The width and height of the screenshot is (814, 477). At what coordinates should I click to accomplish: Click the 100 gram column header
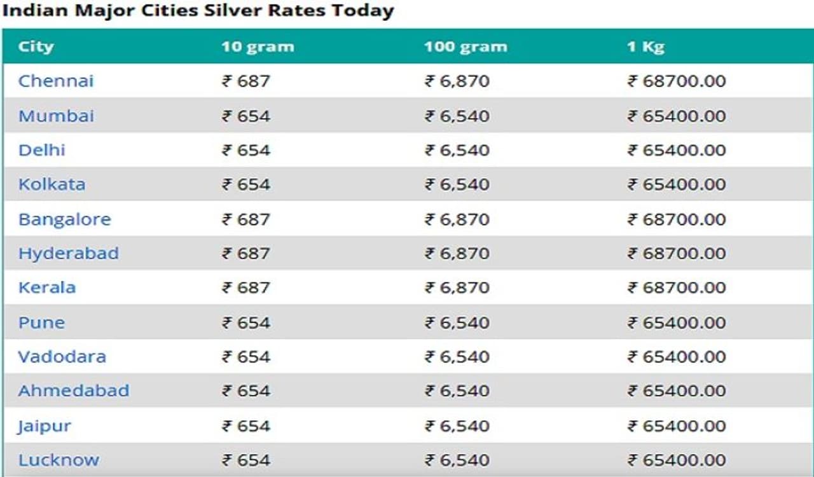[x=466, y=47]
